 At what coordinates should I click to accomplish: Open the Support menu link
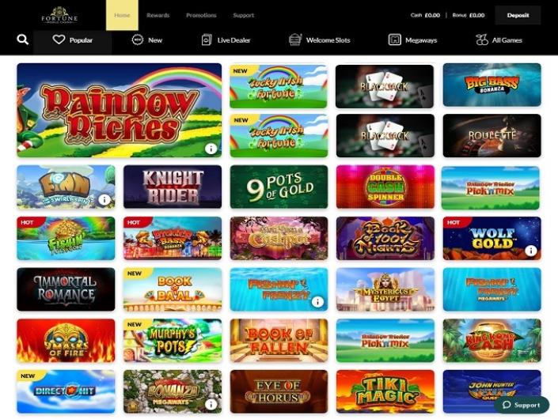(x=244, y=15)
